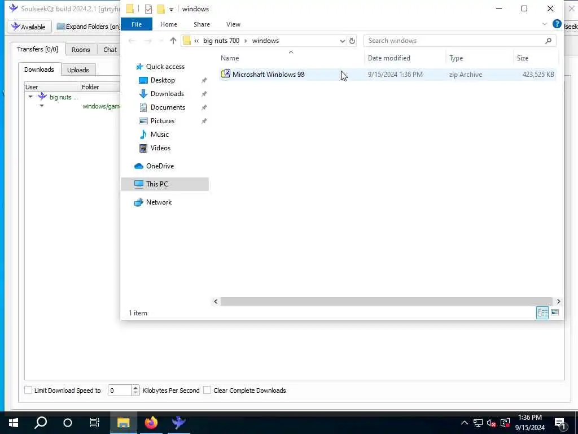Click the horizontal scrollbar right arrow

coord(558,302)
